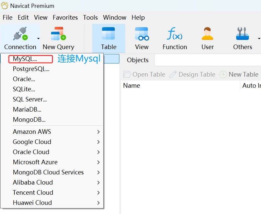This screenshot has width=261, height=214.
Task: Open the Connection dropdown arrow
Action: tap(39, 39)
